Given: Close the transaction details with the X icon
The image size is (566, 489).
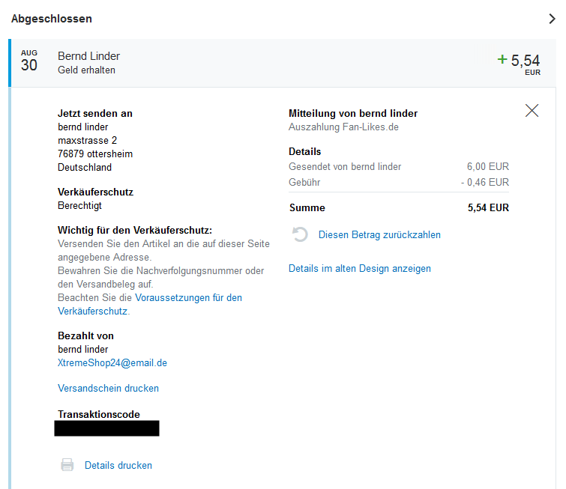Looking at the screenshot, I should pyautogui.click(x=532, y=111).
